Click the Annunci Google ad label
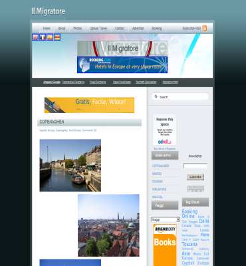This screenshot has width=246, height=266. tap(52, 82)
